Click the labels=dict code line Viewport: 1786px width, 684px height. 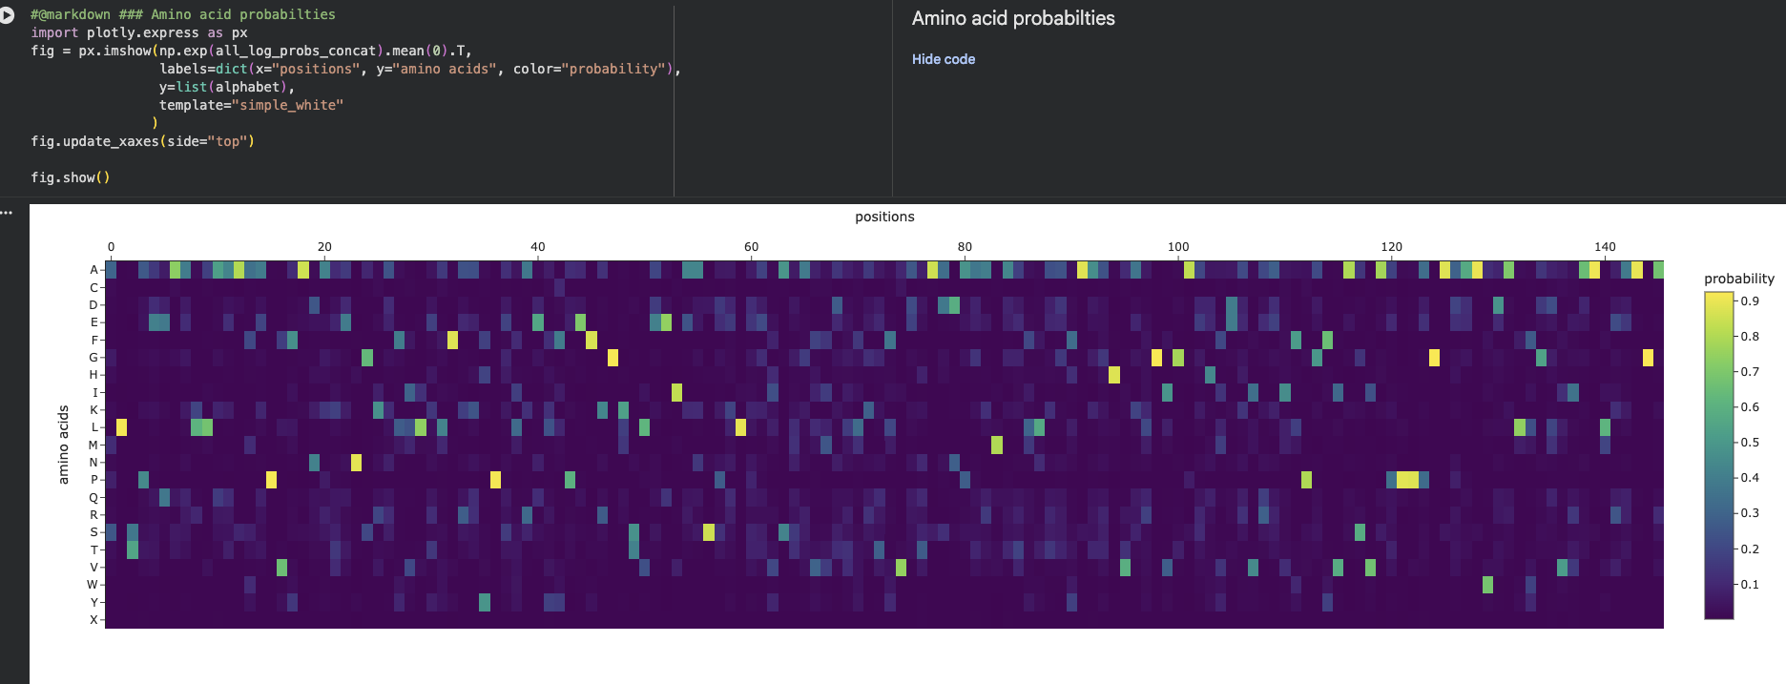coord(420,69)
